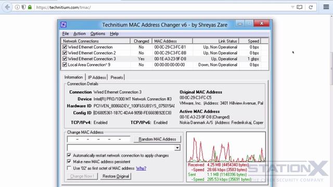
Task: Click the '1 gbps' speed cell
Action: point(253,59)
